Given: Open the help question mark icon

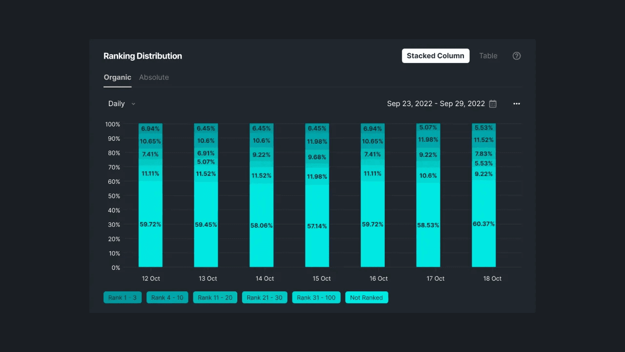Looking at the screenshot, I should click(517, 56).
